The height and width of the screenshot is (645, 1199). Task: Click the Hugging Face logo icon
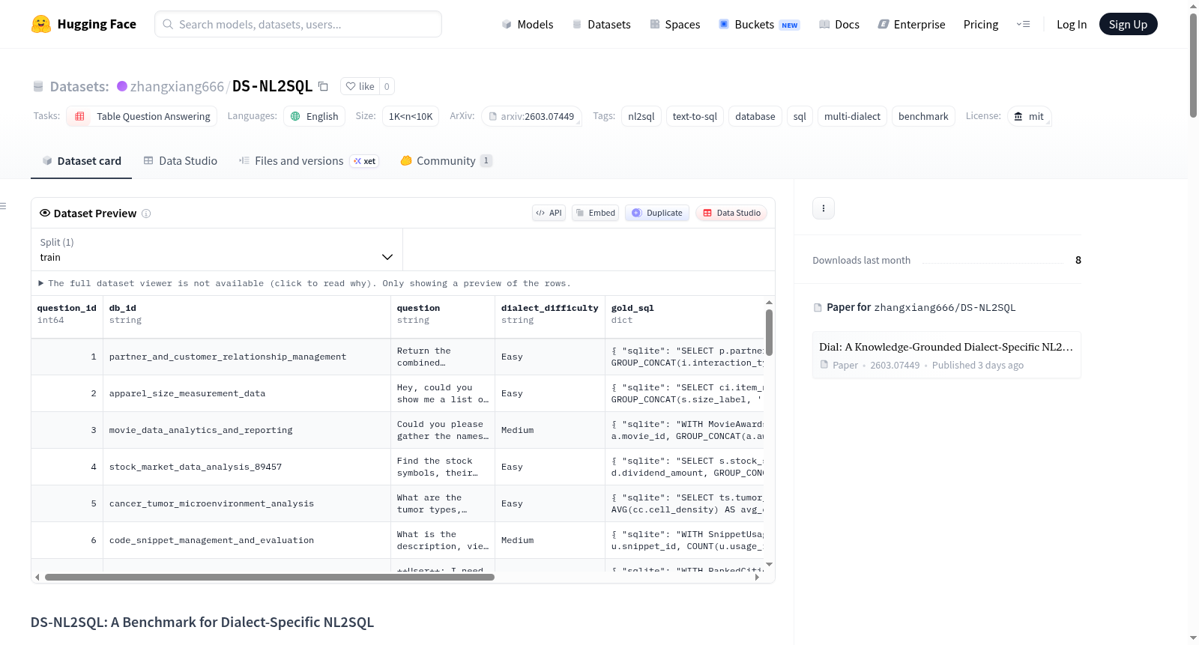click(x=41, y=24)
